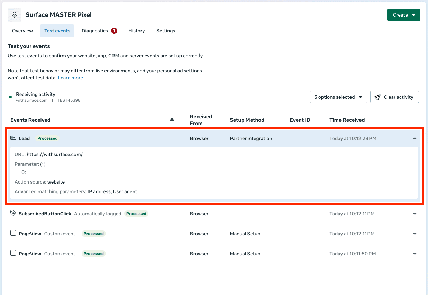Expand the PageView event at 10:12:11 PM
Viewport: 428px width, 295px height.
(415, 234)
